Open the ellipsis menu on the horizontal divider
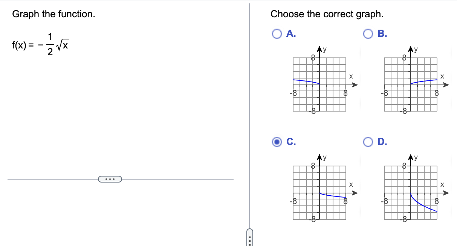 click(110, 179)
